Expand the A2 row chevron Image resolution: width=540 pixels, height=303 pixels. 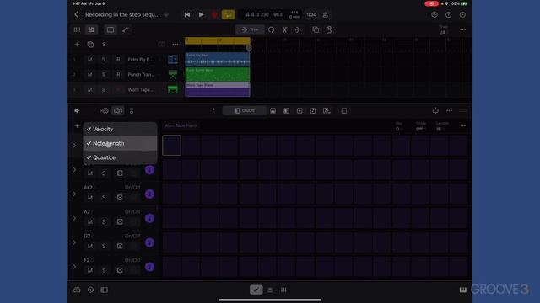[x=74, y=218]
